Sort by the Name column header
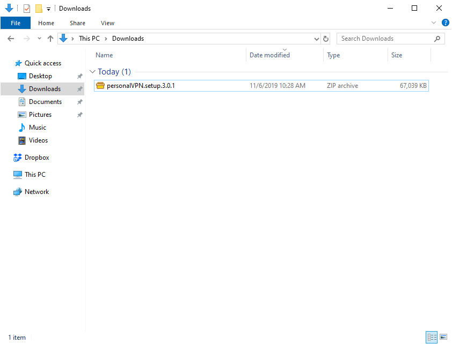The height and width of the screenshot is (344, 452). (x=104, y=55)
